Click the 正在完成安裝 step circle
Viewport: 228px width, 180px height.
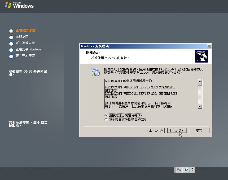(11, 56)
